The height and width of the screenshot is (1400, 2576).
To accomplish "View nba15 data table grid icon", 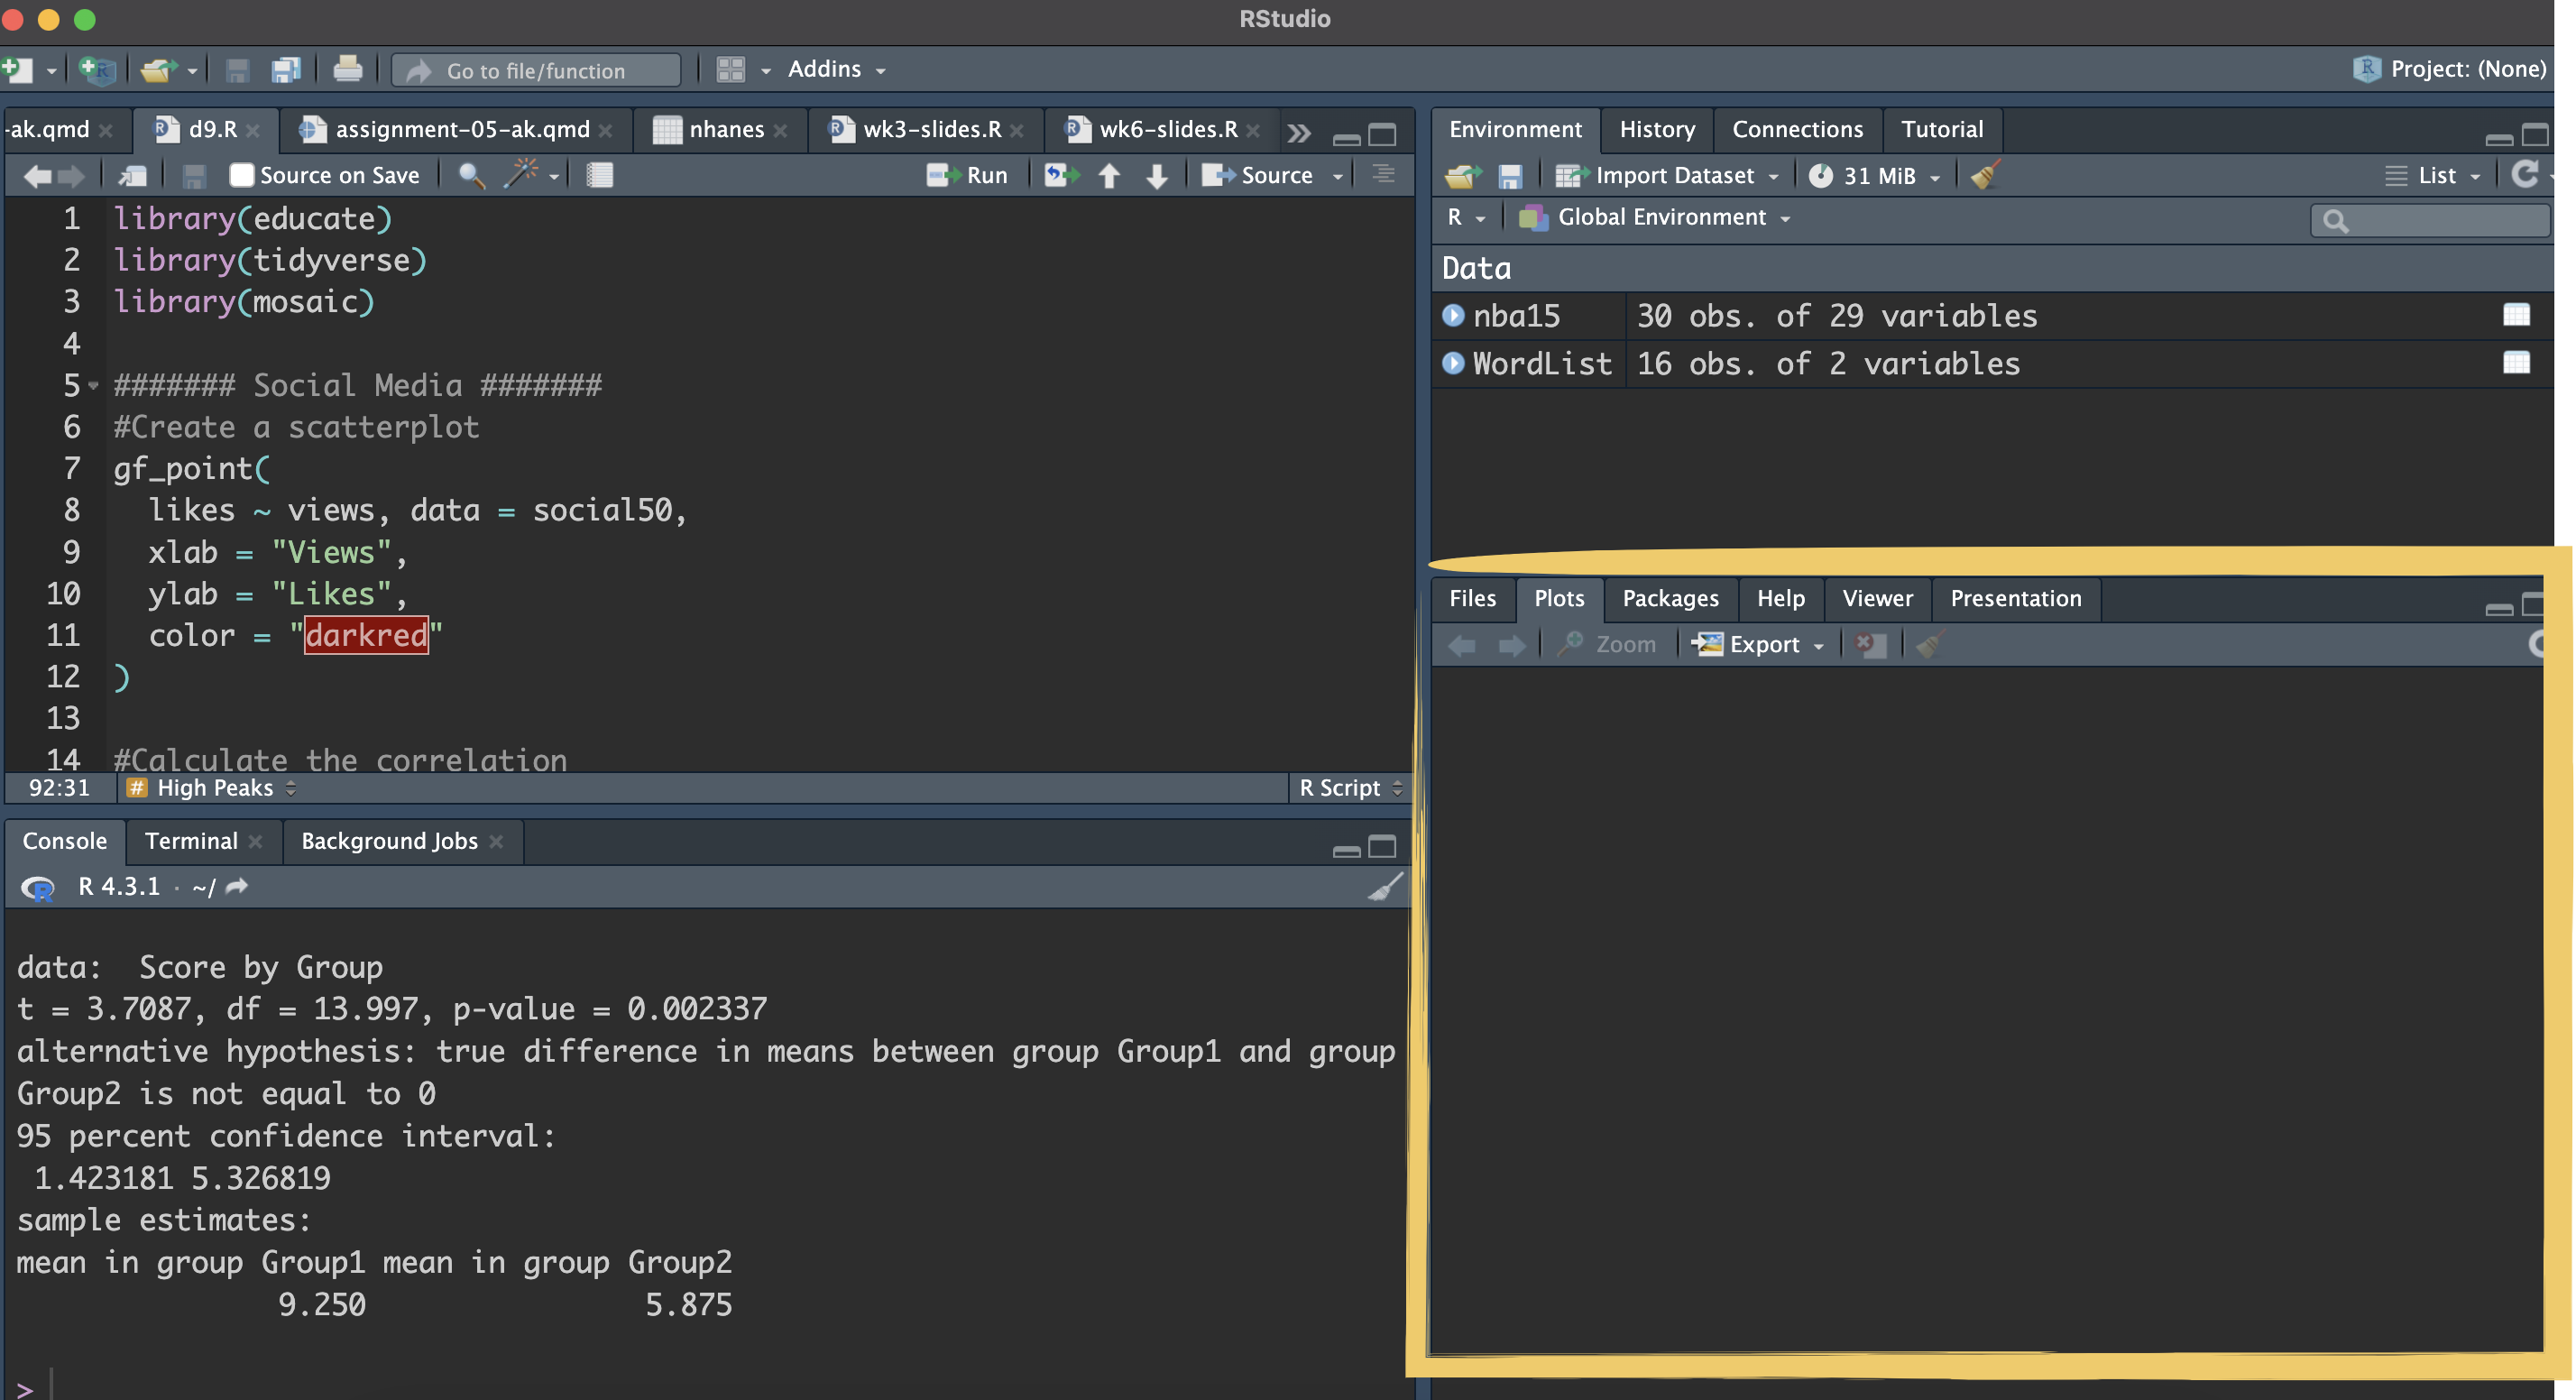I will [x=2516, y=315].
